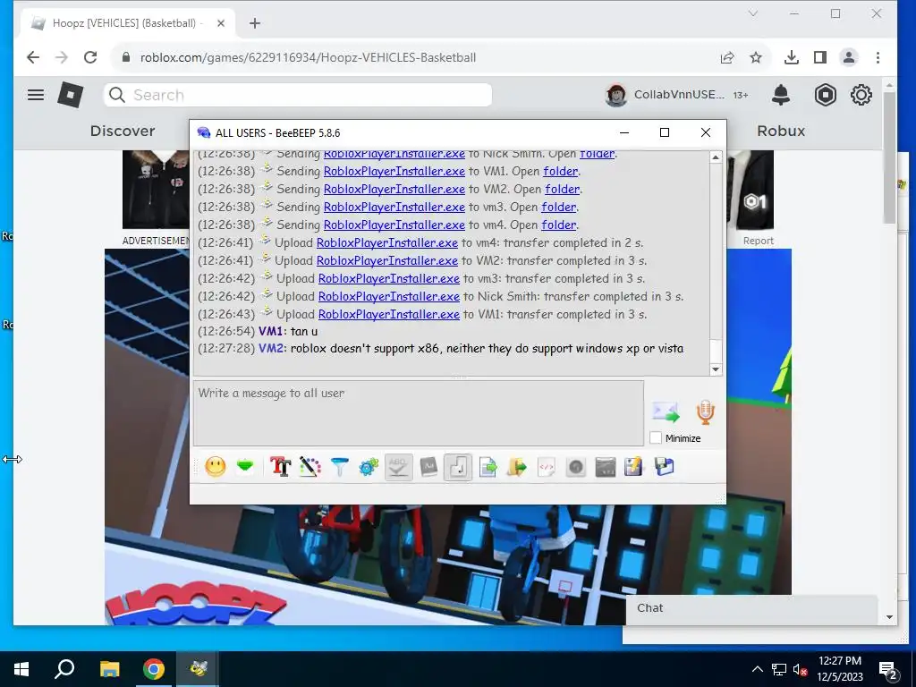This screenshot has width=916, height=687.
Task: Click the Report link under the advertisement
Action: coord(759,241)
